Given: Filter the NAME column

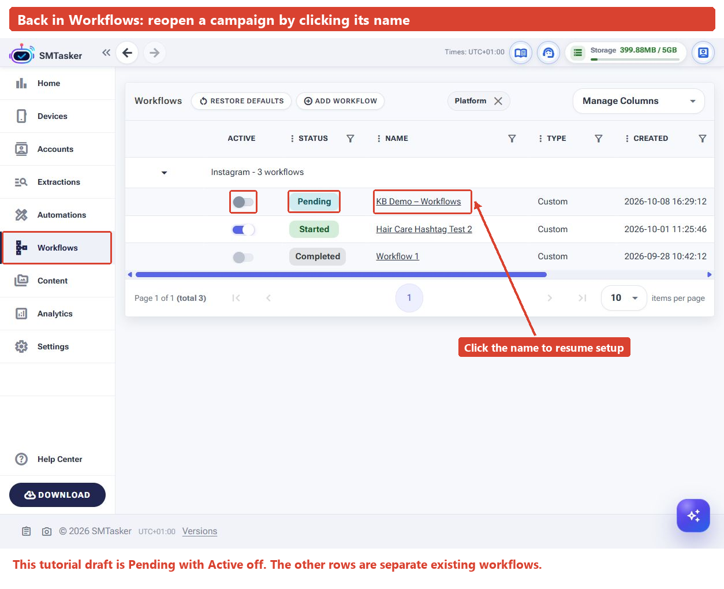Looking at the screenshot, I should pyautogui.click(x=512, y=139).
